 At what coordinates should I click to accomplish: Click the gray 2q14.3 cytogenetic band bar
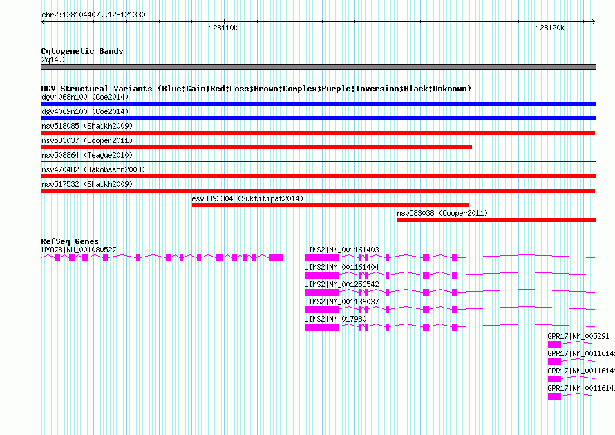pyautogui.click(x=318, y=67)
